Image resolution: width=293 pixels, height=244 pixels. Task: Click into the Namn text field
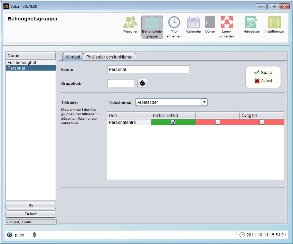[x=148, y=70]
